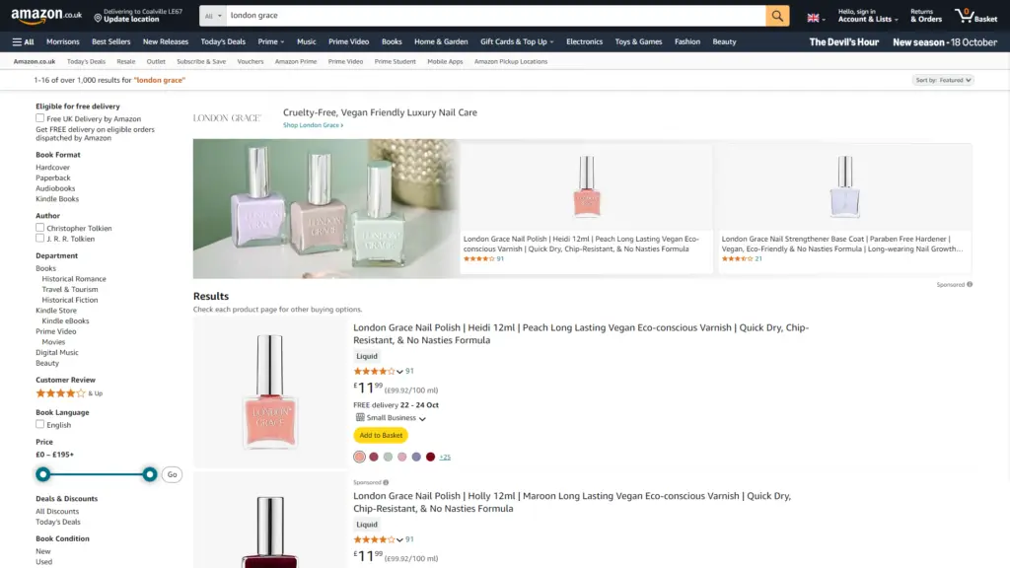Filter by four stars & up rating
The width and height of the screenshot is (1010, 568).
click(x=69, y=392)
